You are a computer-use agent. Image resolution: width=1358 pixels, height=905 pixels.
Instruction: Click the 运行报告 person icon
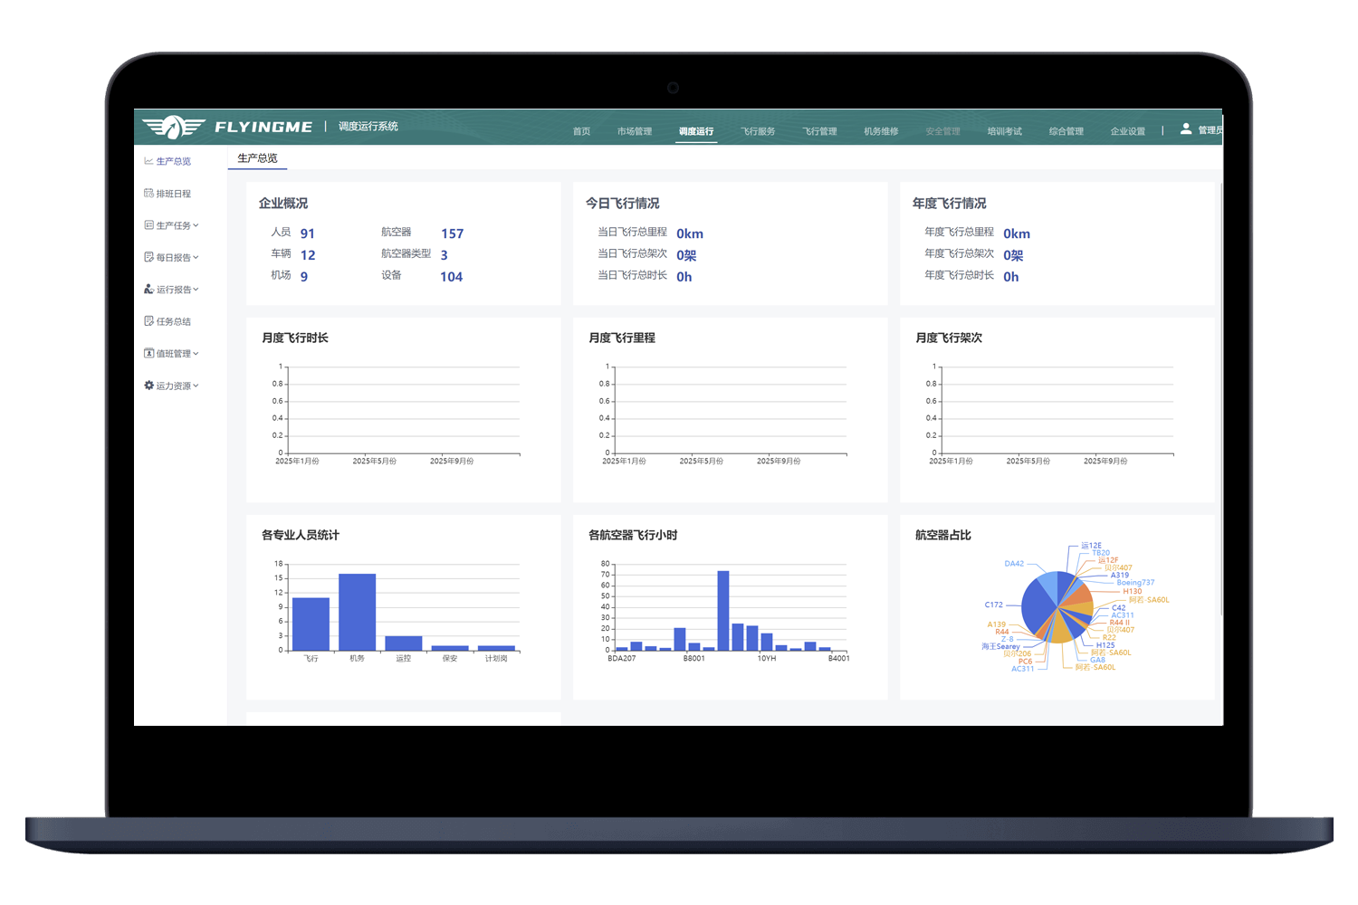[x=148, y=290]
